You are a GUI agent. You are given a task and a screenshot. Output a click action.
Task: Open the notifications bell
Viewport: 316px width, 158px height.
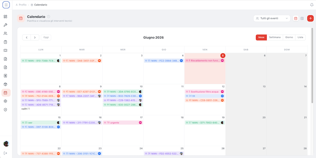[312, 5]
